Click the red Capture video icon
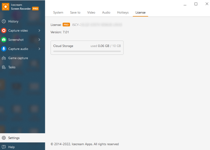This screenshot has width=210, height=150. [x=4, y=30]
